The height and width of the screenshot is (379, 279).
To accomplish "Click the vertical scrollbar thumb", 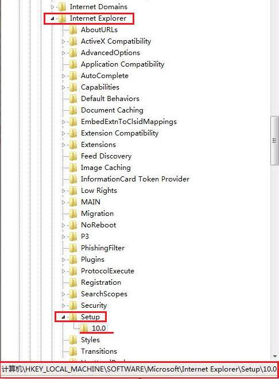I will click(x=274, y=141).
